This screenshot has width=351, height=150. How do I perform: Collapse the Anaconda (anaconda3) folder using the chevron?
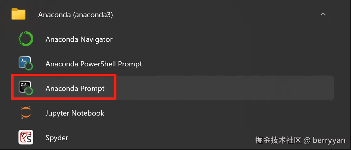pos(323,14)
